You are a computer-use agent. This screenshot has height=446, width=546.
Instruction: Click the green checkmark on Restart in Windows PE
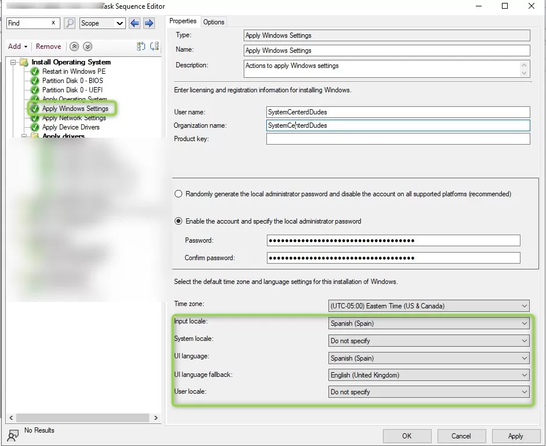click(x=33, y=71)
